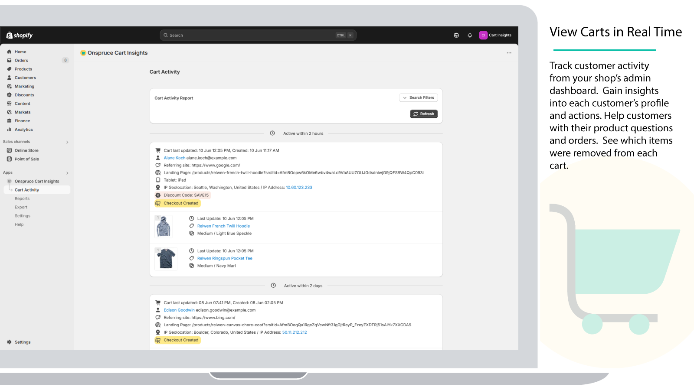The width and height of the screenshot is (694, 390).
Task: Click the tablet device icon by Tablet: iPad
Action: (x=158, y=180)
